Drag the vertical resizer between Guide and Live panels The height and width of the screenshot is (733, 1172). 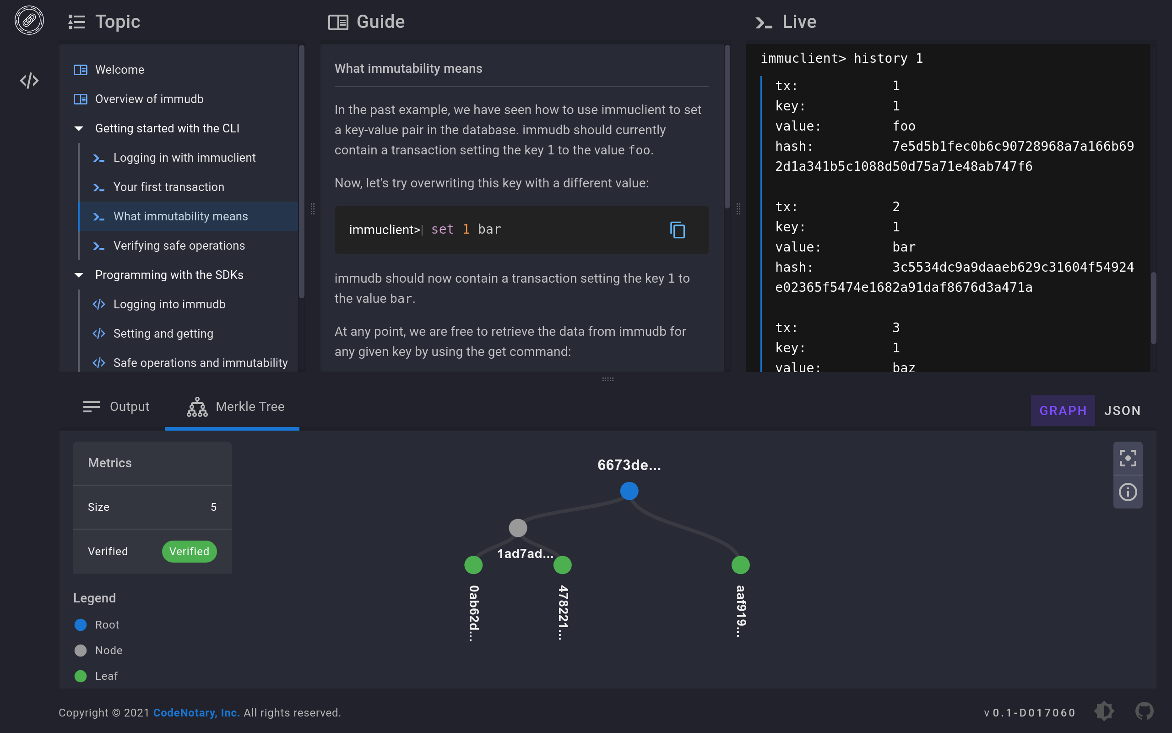[x=738, y=208]
